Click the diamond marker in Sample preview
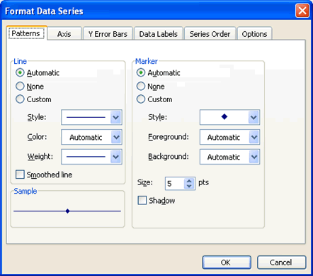This screenshot has width=313, height=276. (67, 211)
